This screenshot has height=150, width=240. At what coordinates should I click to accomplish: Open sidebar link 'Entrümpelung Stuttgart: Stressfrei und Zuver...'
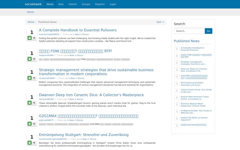tap(192, 84)
